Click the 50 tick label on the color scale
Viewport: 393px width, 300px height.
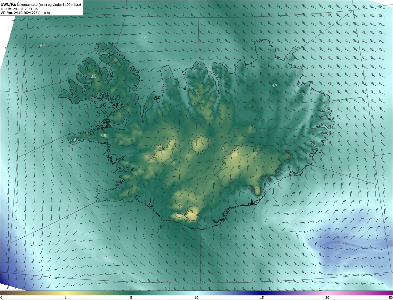pos(391,298)
